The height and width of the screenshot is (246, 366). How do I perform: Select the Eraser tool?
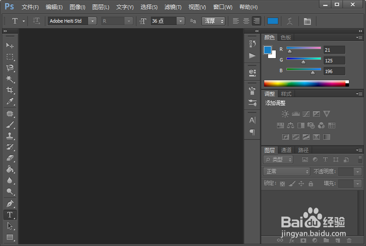pos(10,158)
